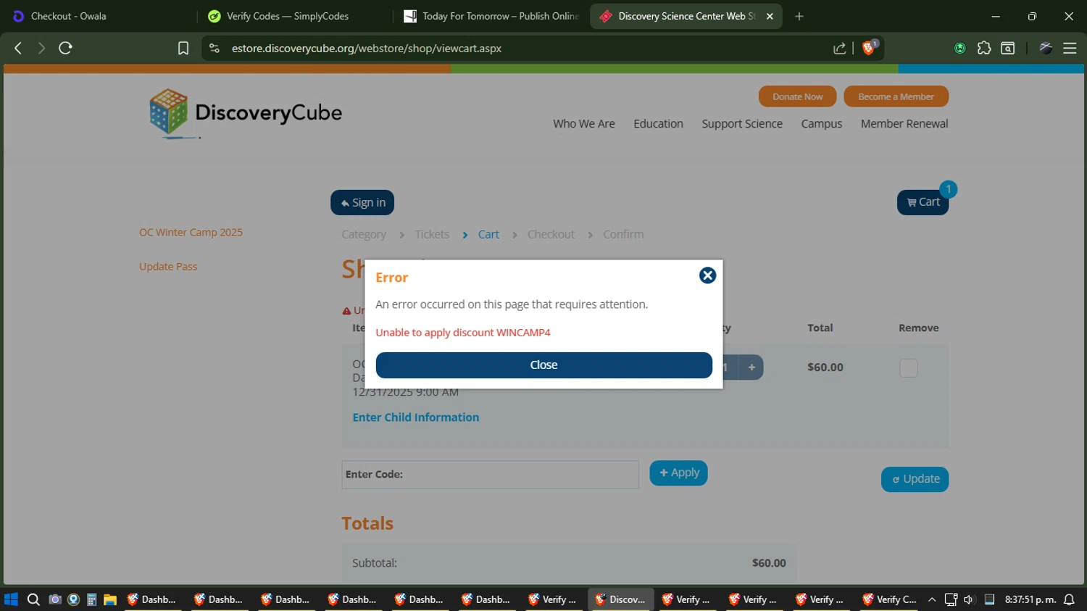
Task: Switch to the Checkout - Owala tab
Action: [98, 16]
